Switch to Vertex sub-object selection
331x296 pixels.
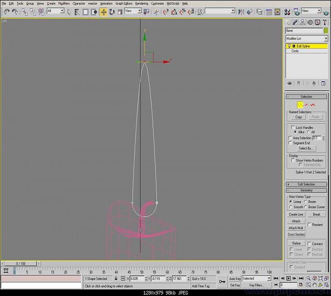click(300, 105)
